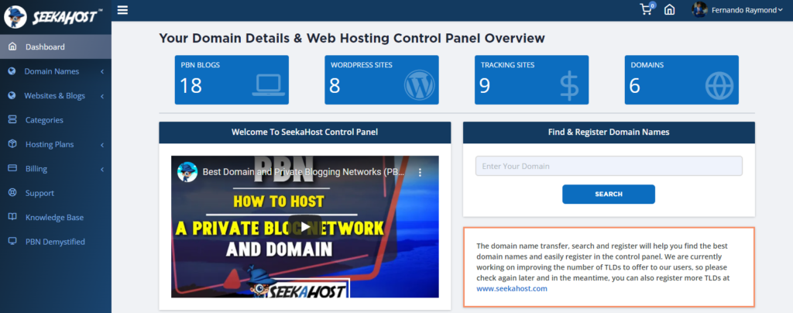The width and height of the screenshot is (793, 313).
Task: Go to Dashboard in sidebar
Action: [x=45, y=47]
